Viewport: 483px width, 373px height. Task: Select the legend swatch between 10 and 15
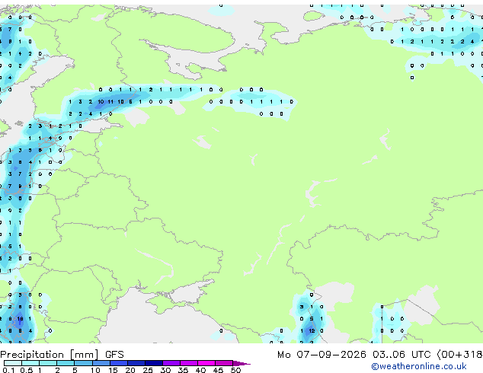click(101, 363)
